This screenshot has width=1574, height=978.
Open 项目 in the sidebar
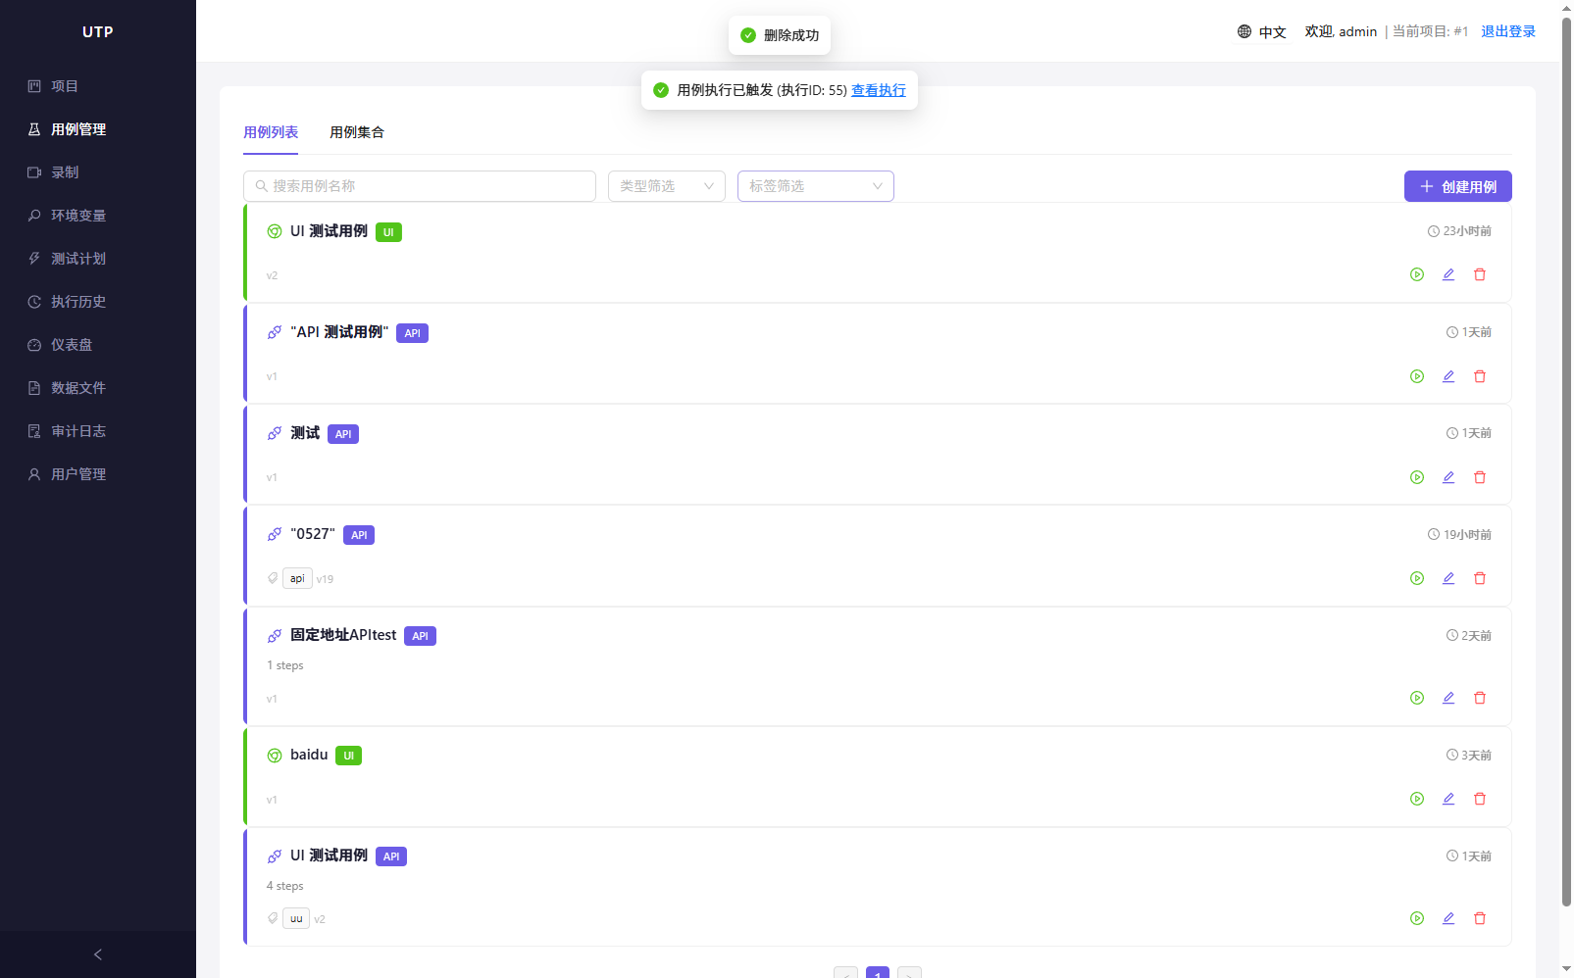[98, 86]
